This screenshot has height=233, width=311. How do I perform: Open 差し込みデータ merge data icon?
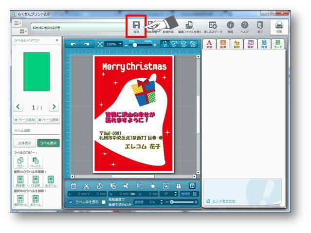tap(213, 27)
